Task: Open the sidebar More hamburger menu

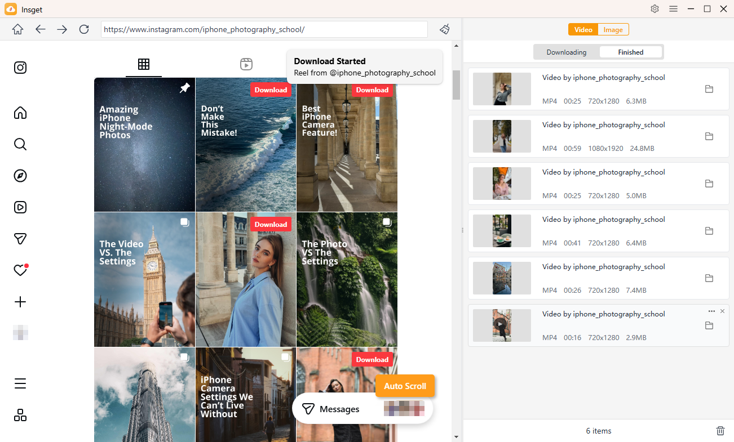Action: coord(20,383)
